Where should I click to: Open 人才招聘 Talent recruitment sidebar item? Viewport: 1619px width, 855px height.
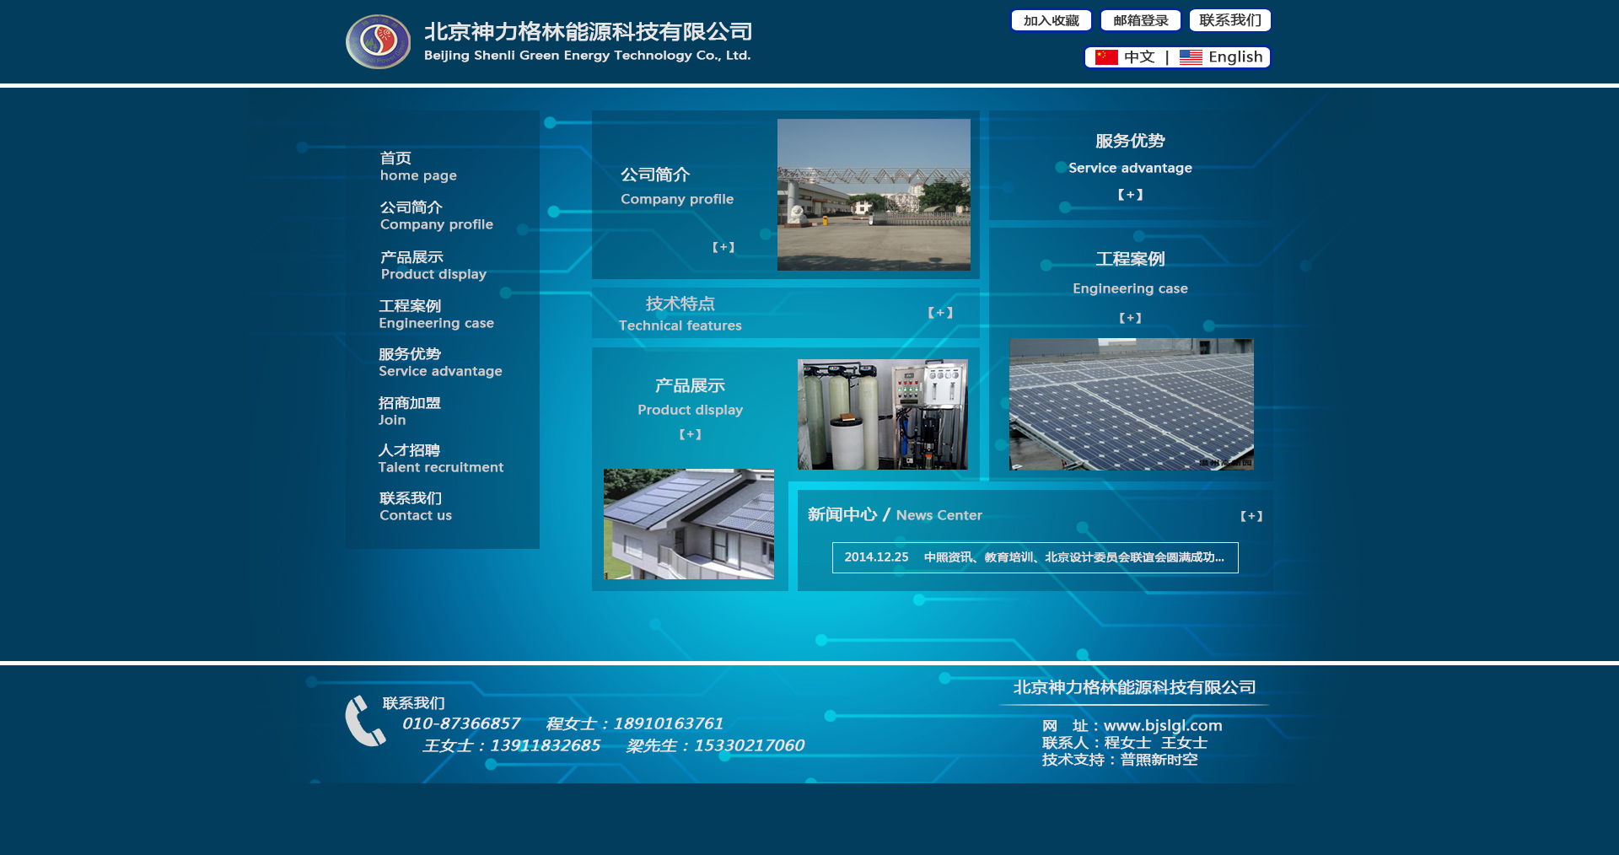click(440, 458)
